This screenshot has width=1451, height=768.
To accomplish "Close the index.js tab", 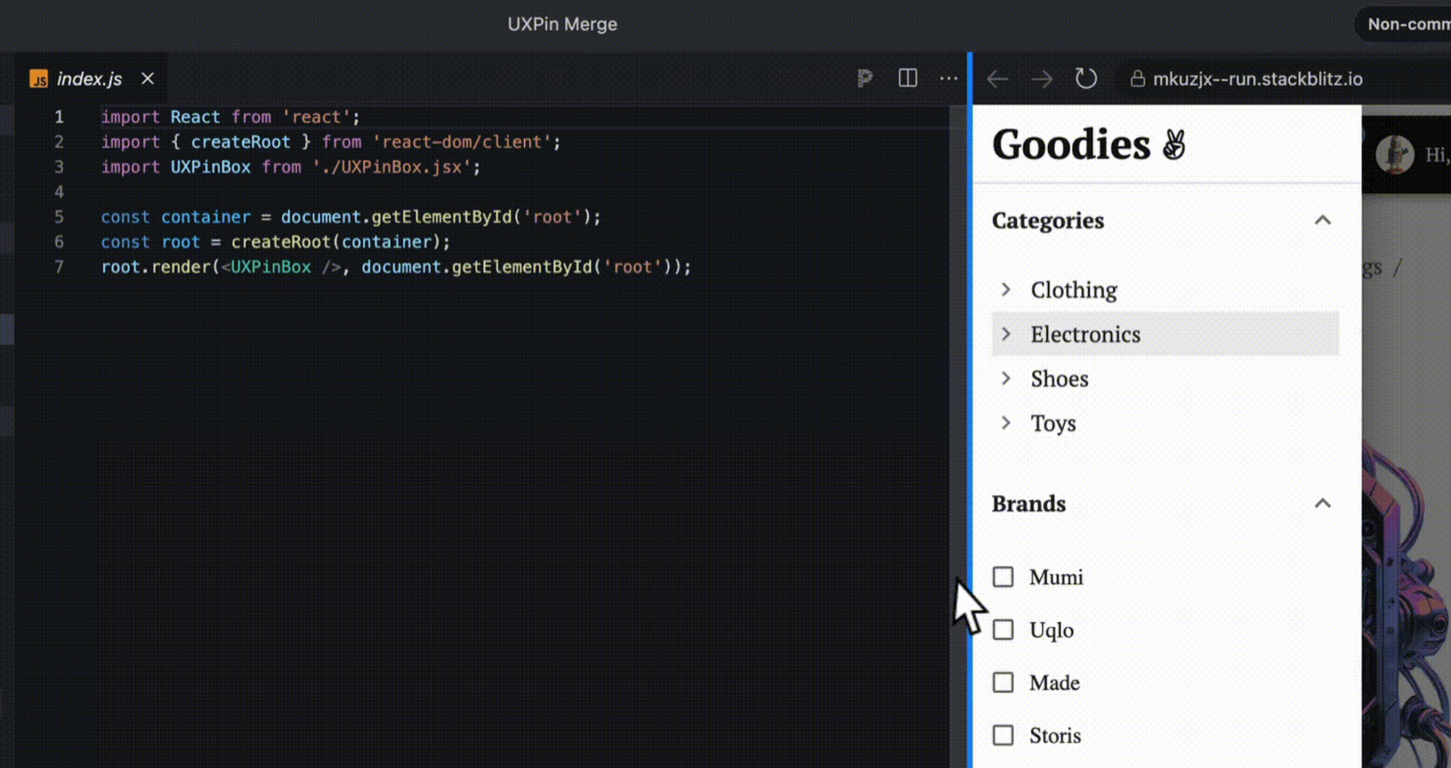I will (147, 78).
